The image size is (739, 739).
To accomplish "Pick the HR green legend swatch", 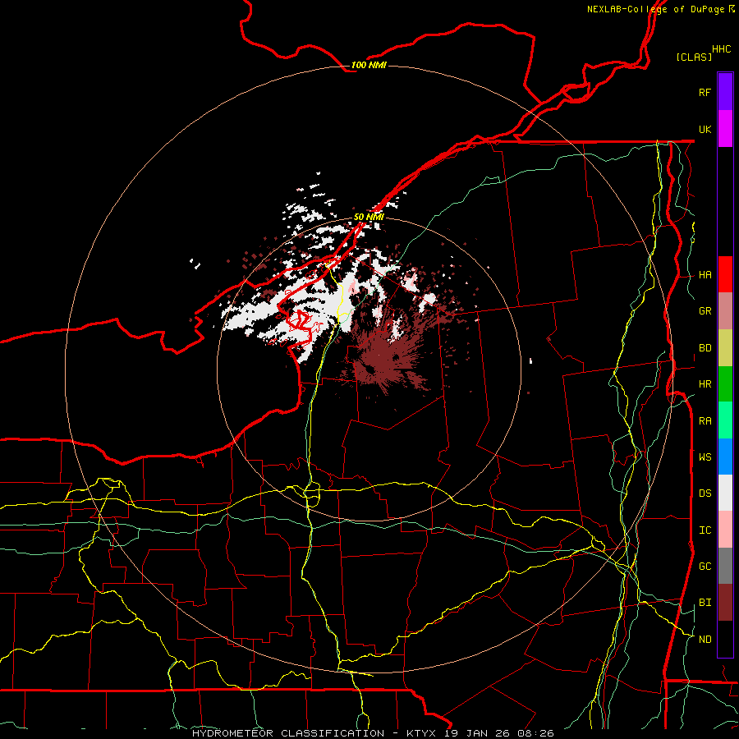I will pyautogui.click(x=725, y=384).
